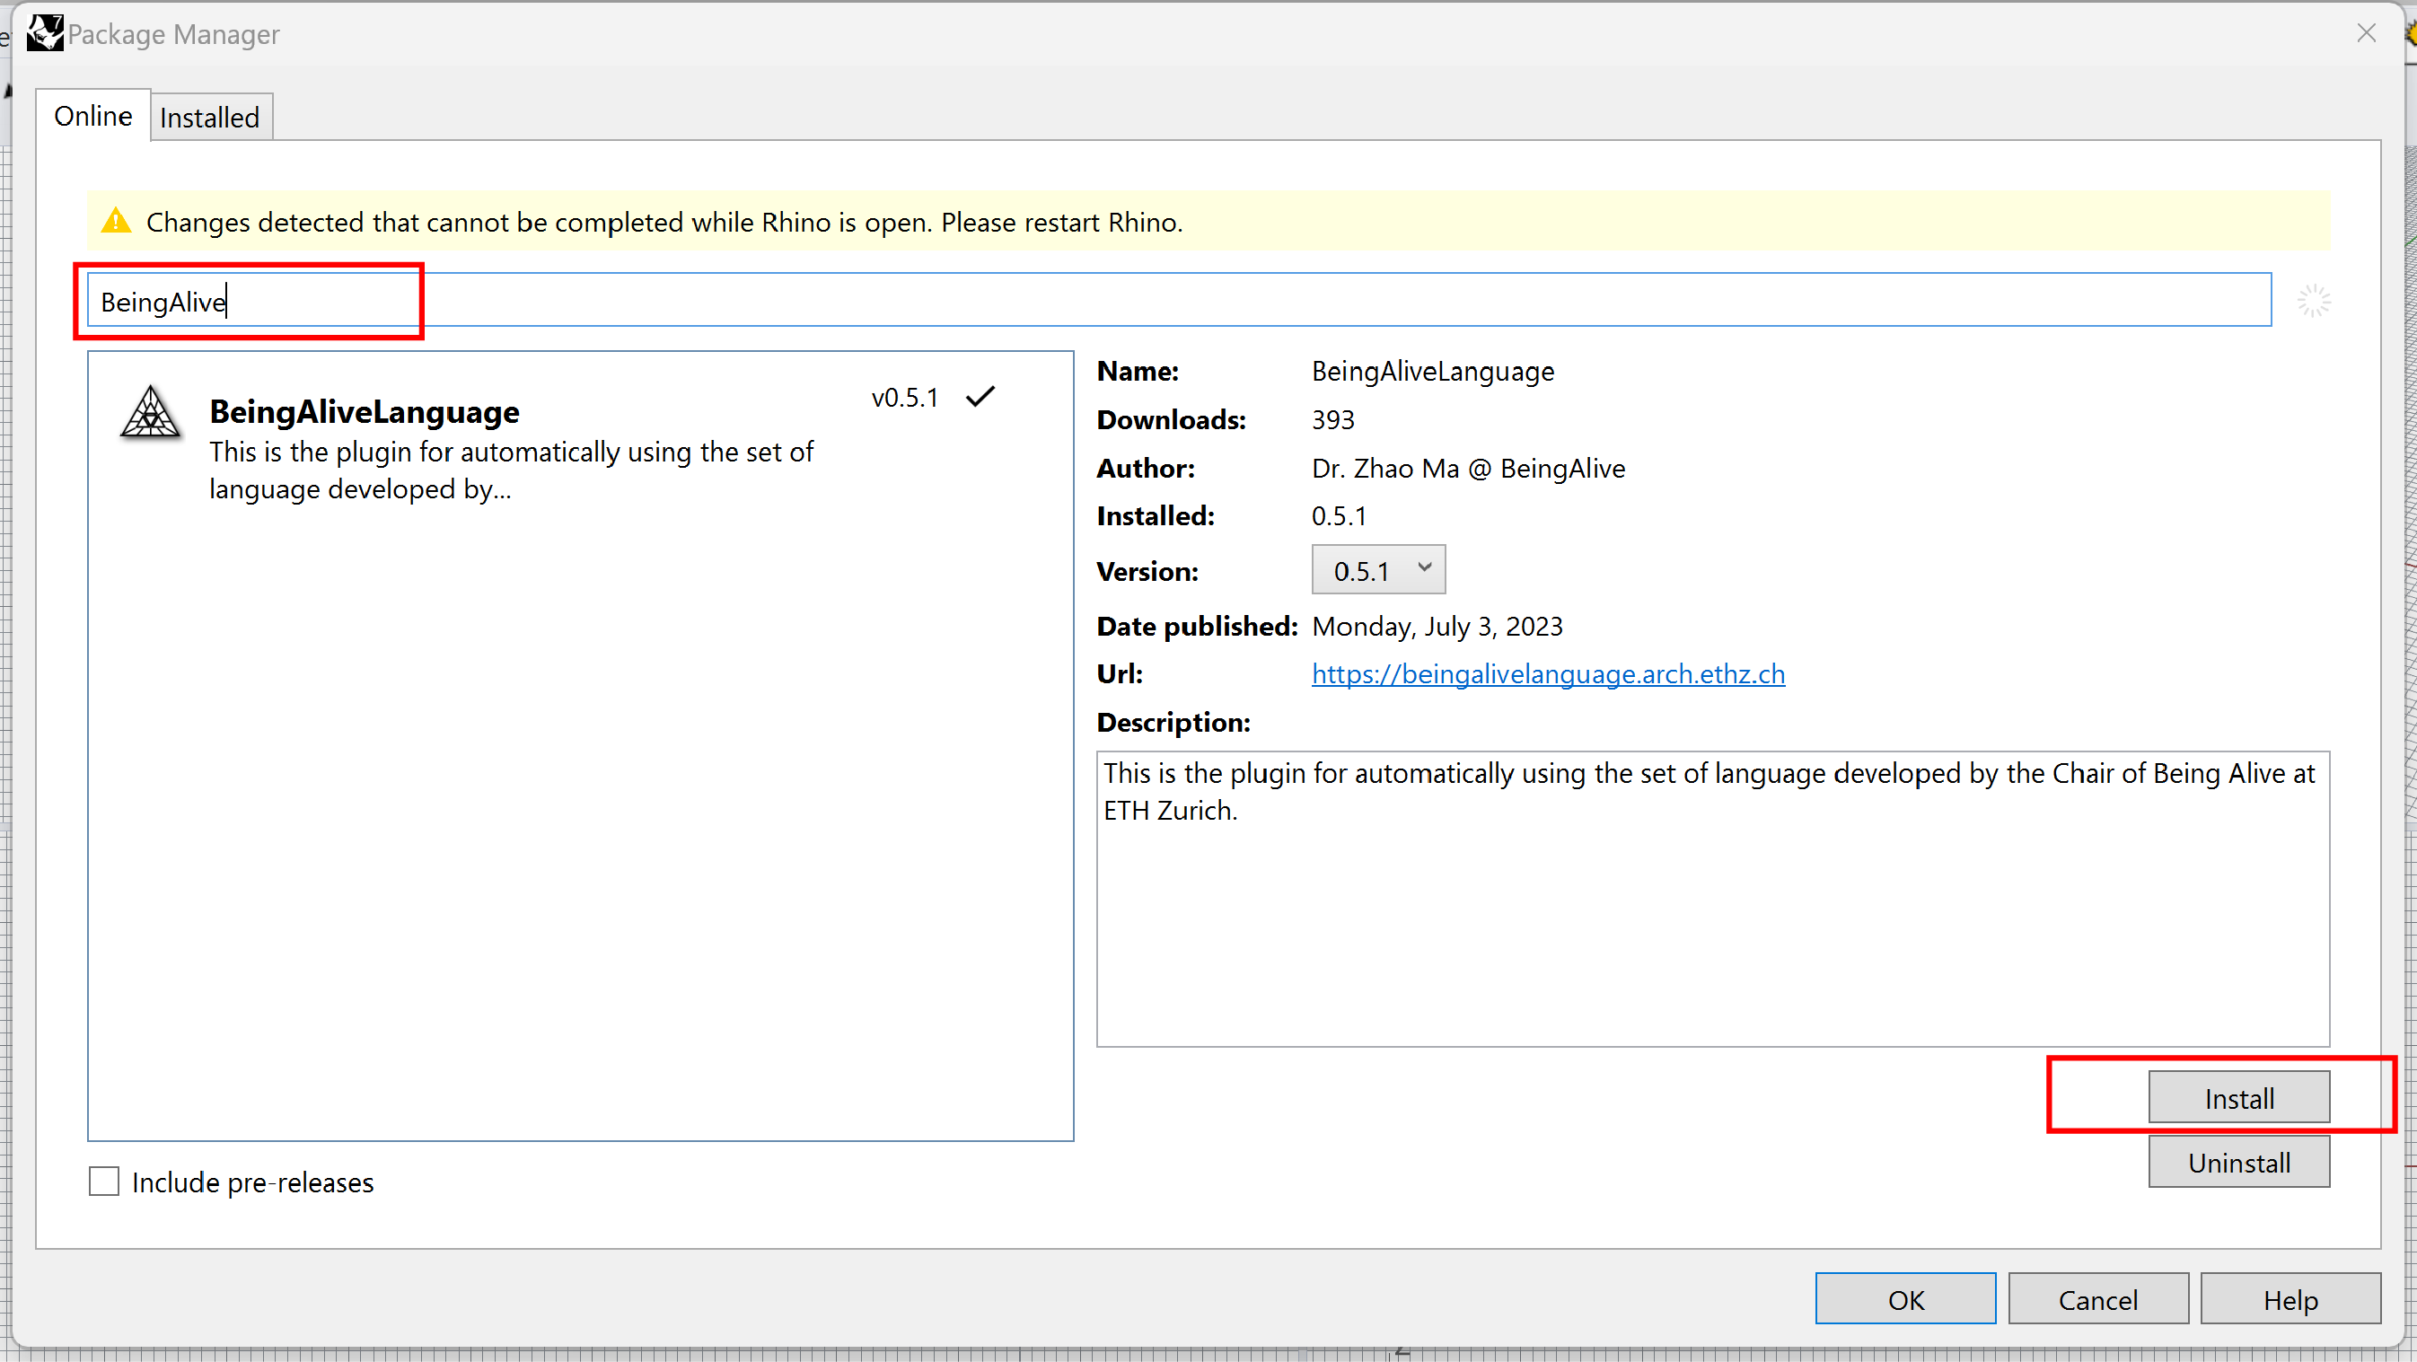Screen dimensions: 2417x1362
Task: Click the BeingAlive search input field
Action: tap(1180, 300)
